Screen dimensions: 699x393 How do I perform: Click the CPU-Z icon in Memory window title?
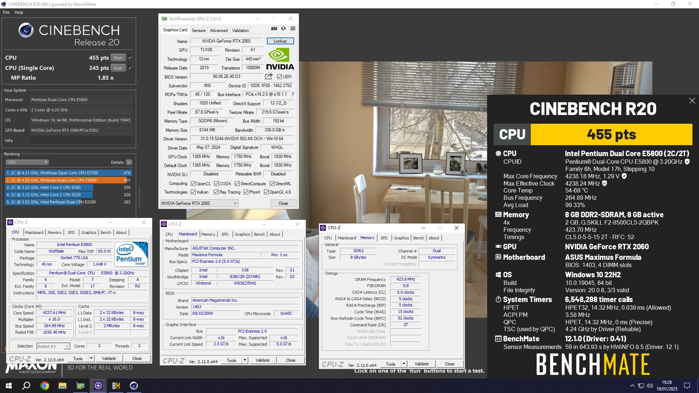pos(323,228)
